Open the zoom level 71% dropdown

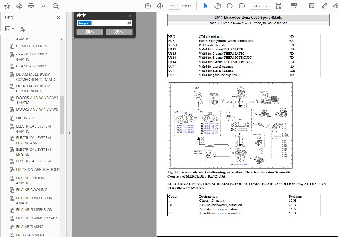point(267,6)
